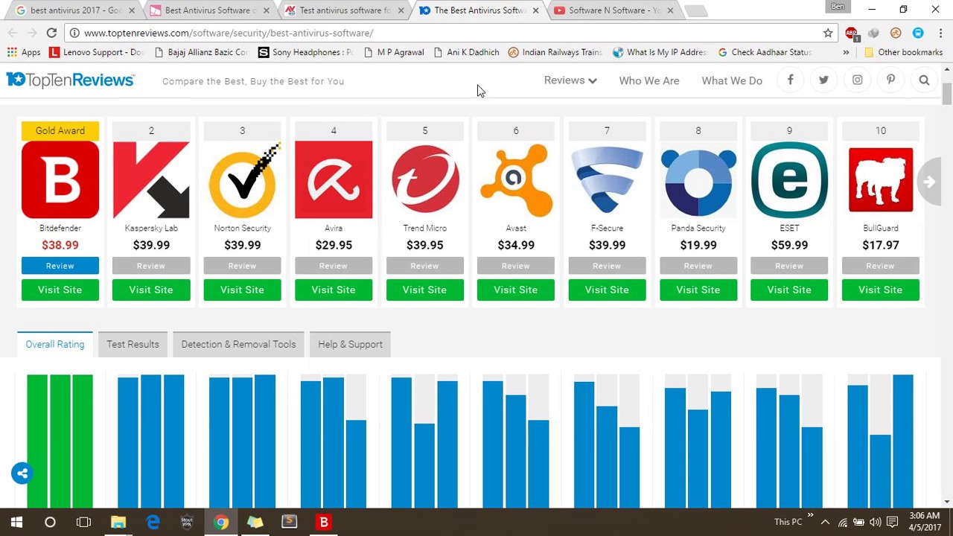
Task: Open the Windows Start menu
Action: (x=16, y=522)
